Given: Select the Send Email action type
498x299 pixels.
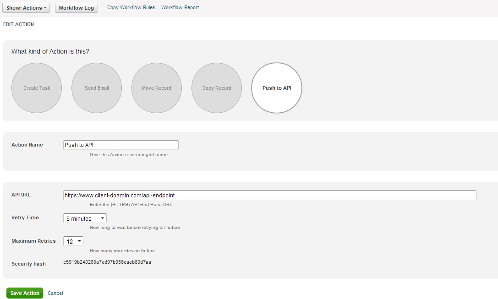Looking at the screenshot, I should pyautogui.click(x=97, y=88).
